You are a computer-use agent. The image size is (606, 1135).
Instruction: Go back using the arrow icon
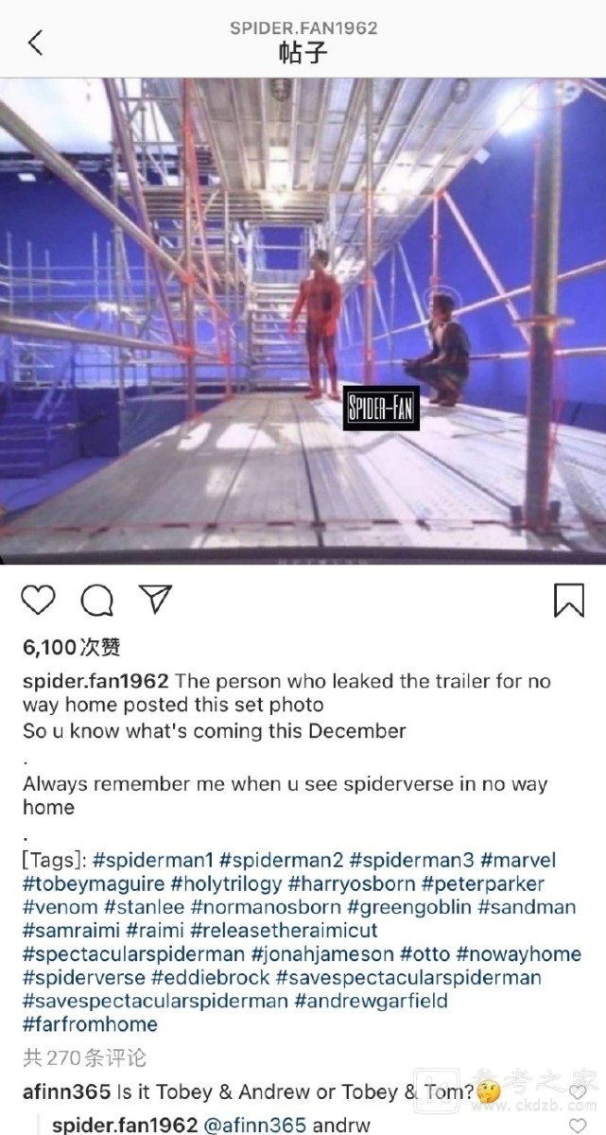[36, 42]
